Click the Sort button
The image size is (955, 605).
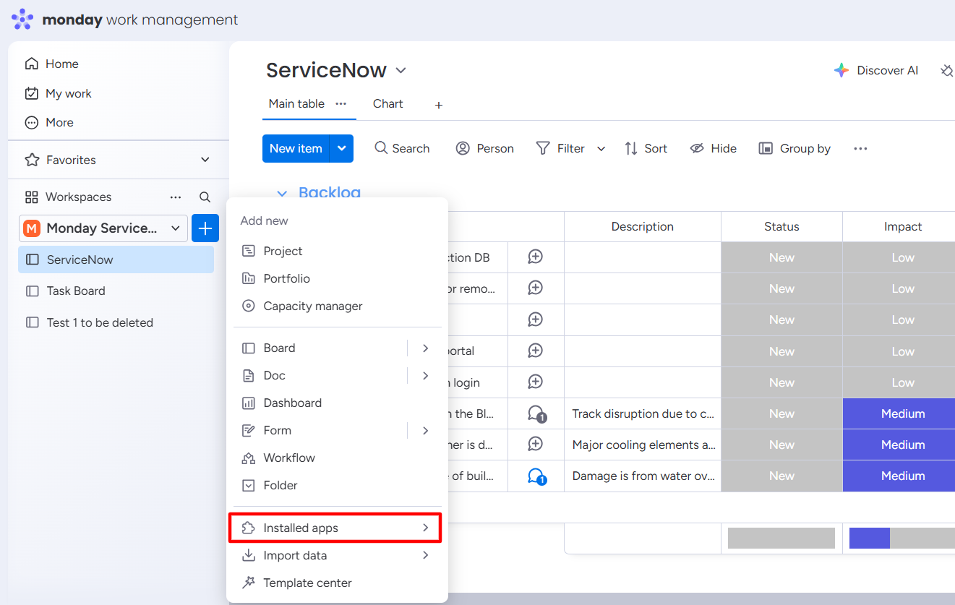pos(646,148)
